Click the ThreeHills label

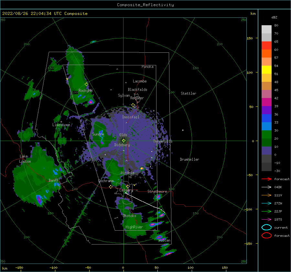coord(163,141)
